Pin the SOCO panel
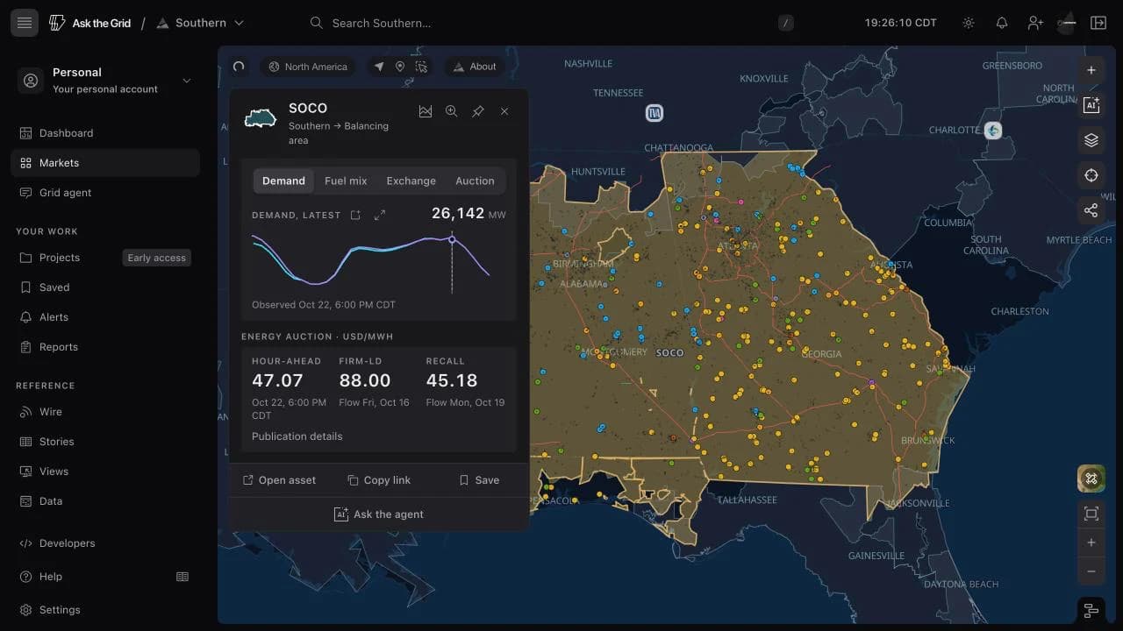The width and height of the screenshot is (1123, 631). [478, 111]
